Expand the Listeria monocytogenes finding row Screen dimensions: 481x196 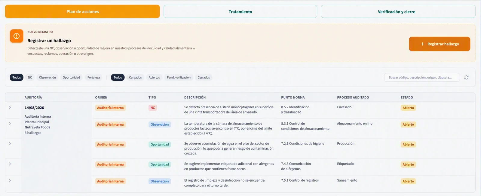[10, 107]
